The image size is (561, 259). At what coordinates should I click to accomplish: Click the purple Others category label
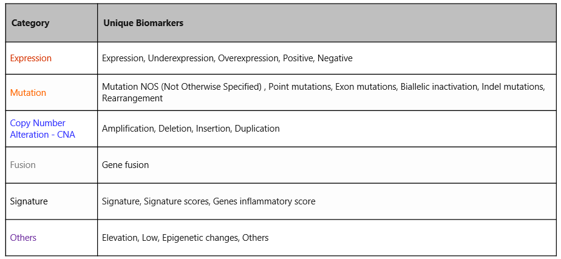(23, 238)
